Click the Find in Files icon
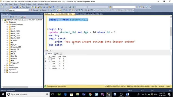This screenshot has height=97, width=173. 110,7
